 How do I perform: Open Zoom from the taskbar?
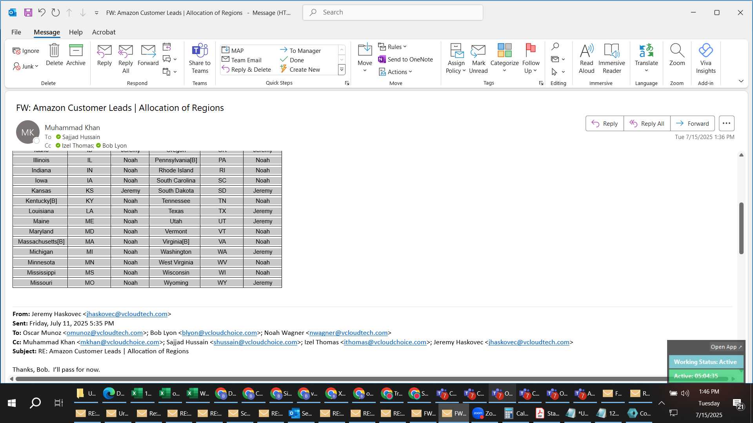click(485, 413)
